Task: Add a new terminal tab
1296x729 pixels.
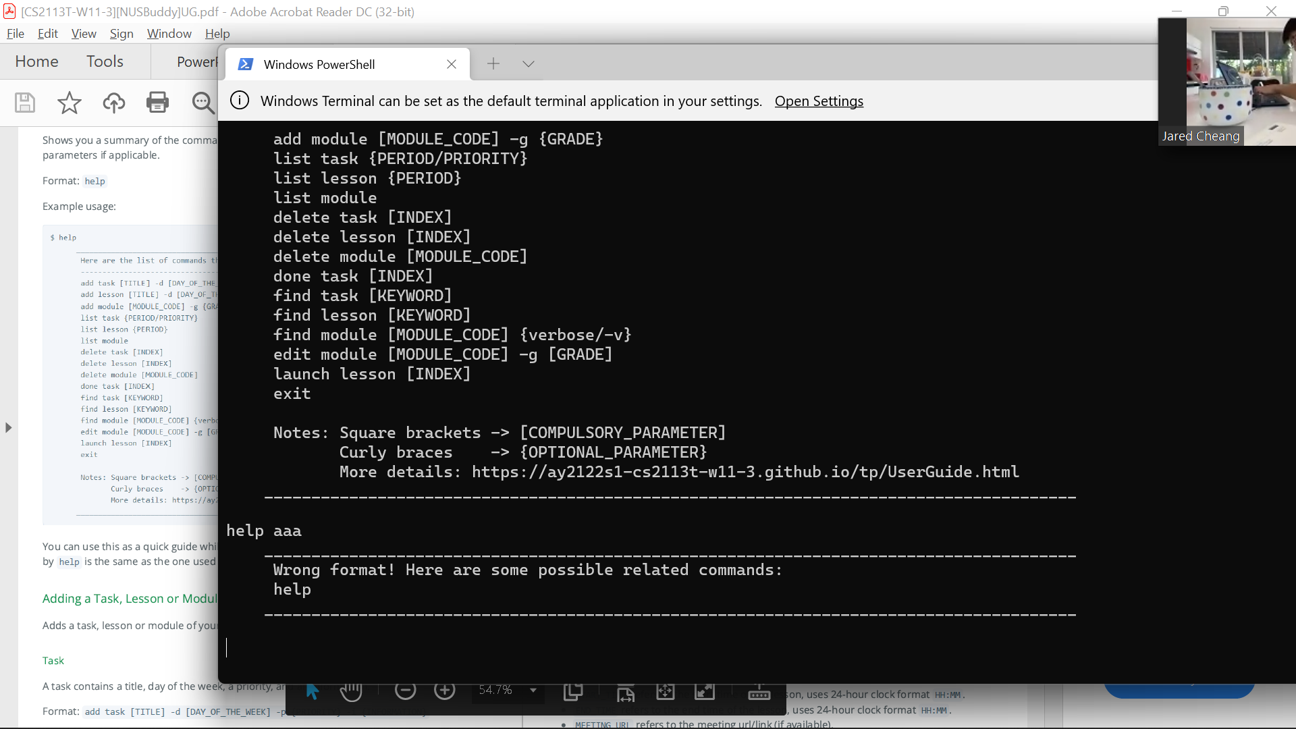Action: click(x=493, y=64)
